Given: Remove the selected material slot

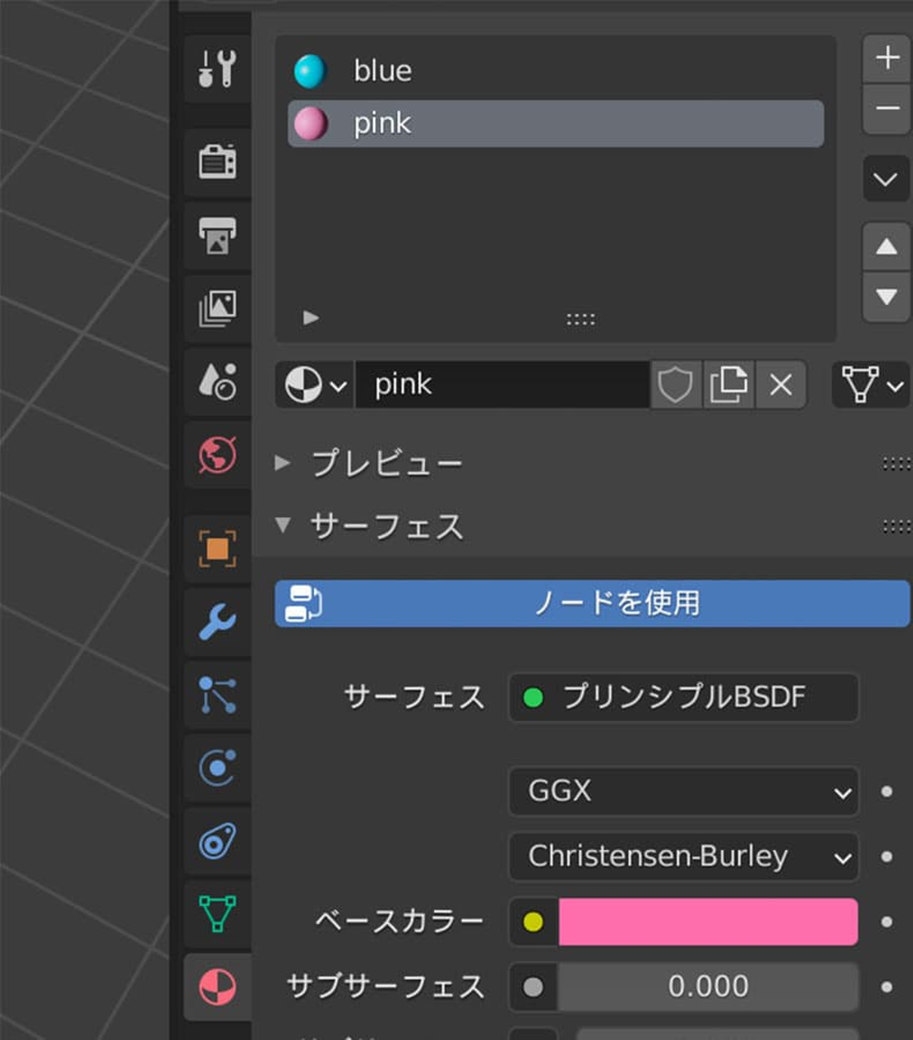Looking at the screenshot, I should (887, 108).
